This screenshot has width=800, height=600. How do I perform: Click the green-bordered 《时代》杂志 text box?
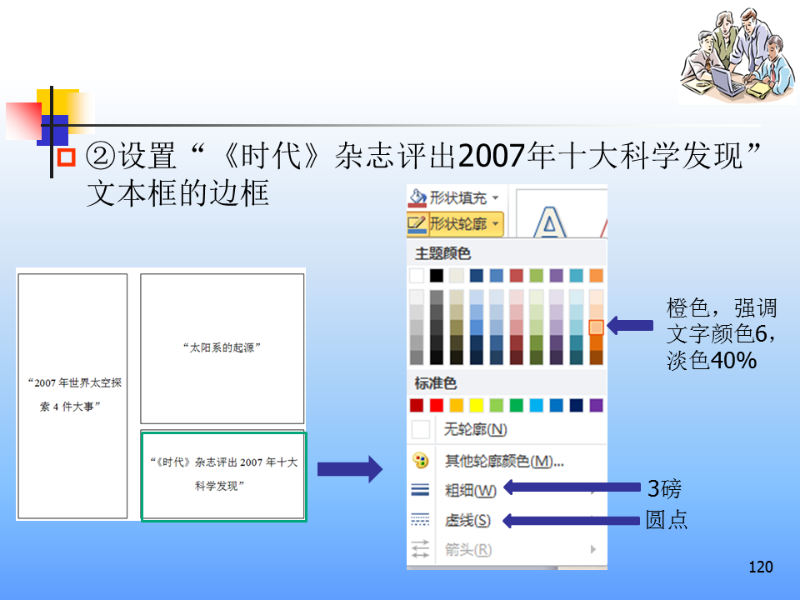223,476
